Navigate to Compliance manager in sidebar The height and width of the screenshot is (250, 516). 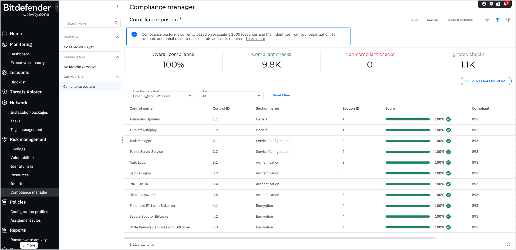pos(29,192)
